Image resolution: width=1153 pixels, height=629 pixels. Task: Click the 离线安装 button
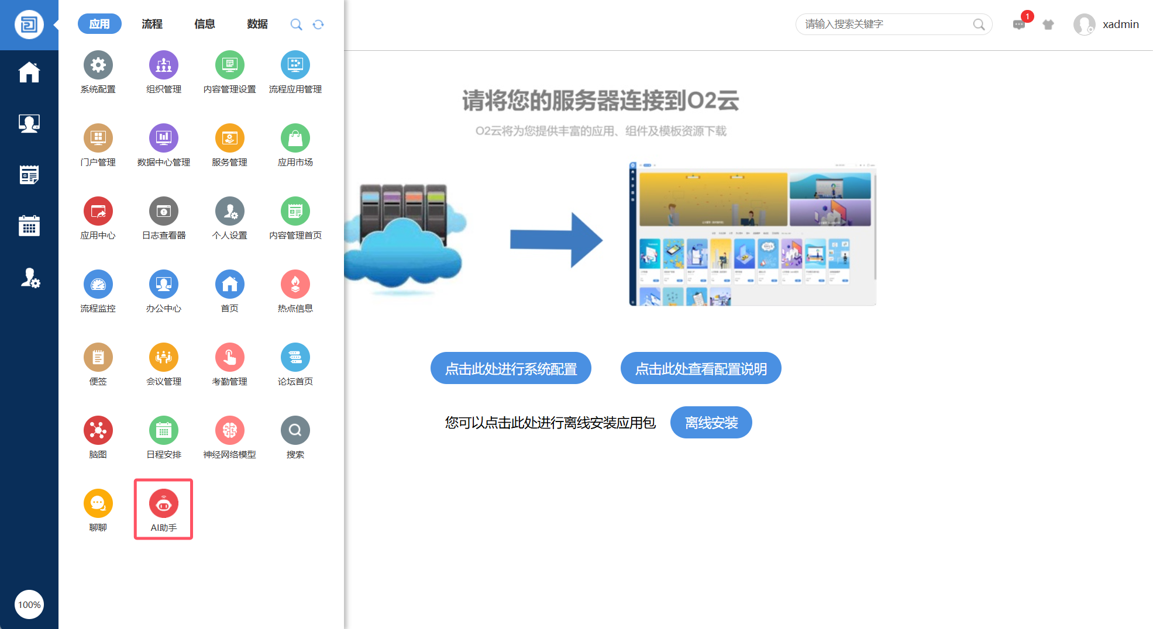click(x=711, y=422)
